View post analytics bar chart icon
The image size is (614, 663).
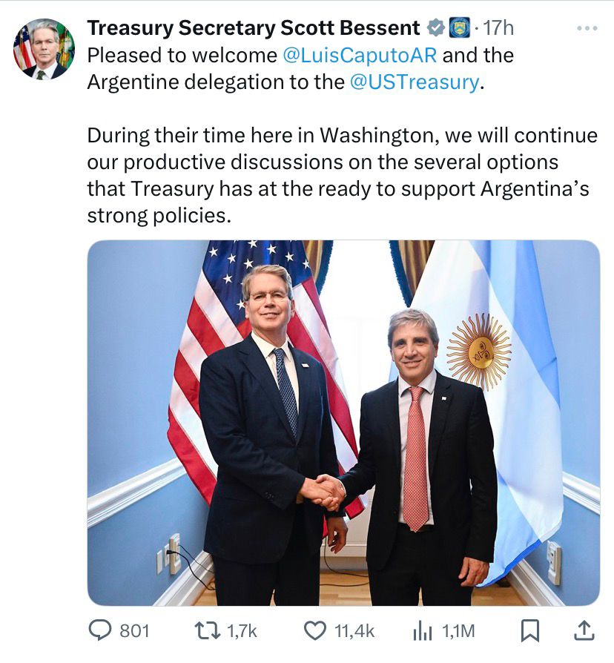(423, 630)
